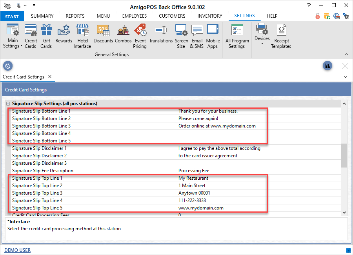The height and width of the screenshot is (255, 353).
Task: Open the Mobile Apps settings
Action: pos(212,36)
